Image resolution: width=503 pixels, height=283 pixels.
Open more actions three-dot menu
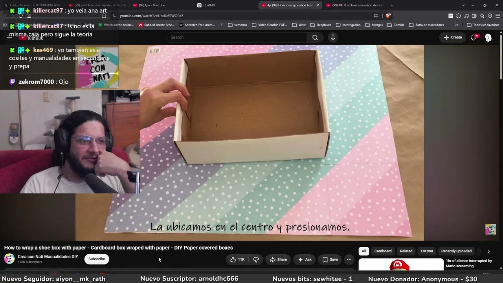point(349,259)
